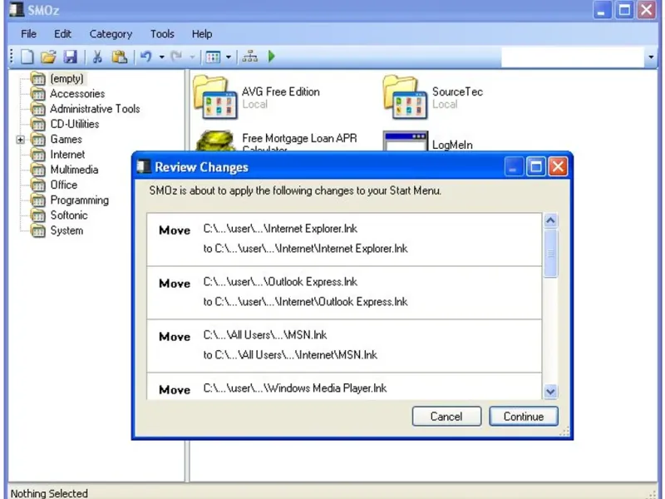Viewport: 665px width, 499px height.
Task: Select the Free Mortgage Loan APR Calculator icon
Action: click(x=216, y=141)
